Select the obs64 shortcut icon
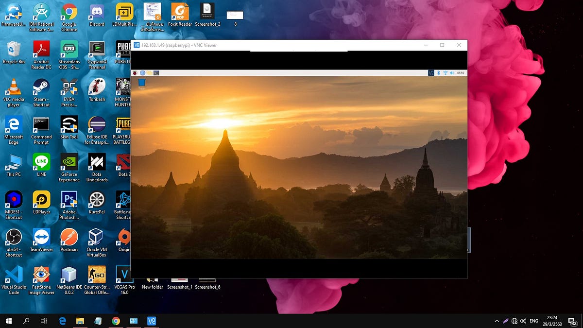Viewport: 583px width, 328px height. [x=14, y=243]
